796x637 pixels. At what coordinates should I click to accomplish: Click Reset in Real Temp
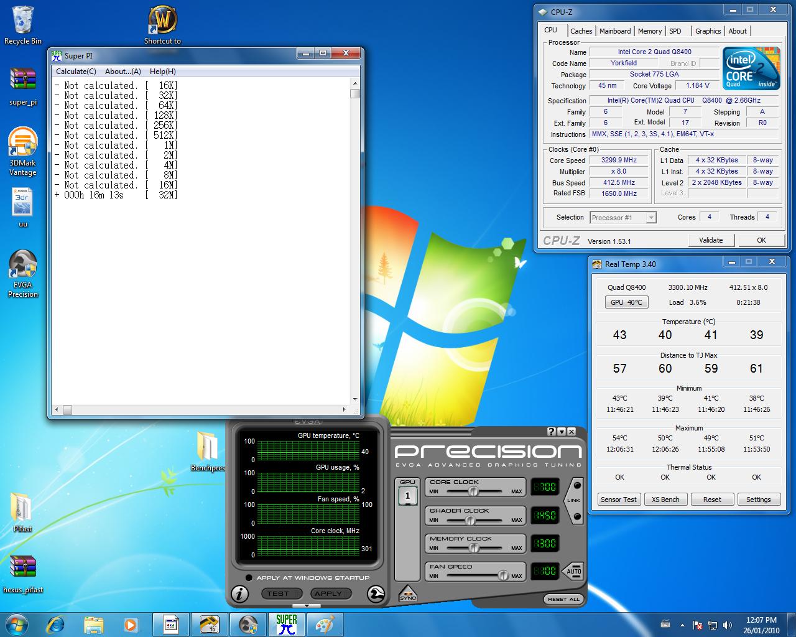[x=712, y=500]
